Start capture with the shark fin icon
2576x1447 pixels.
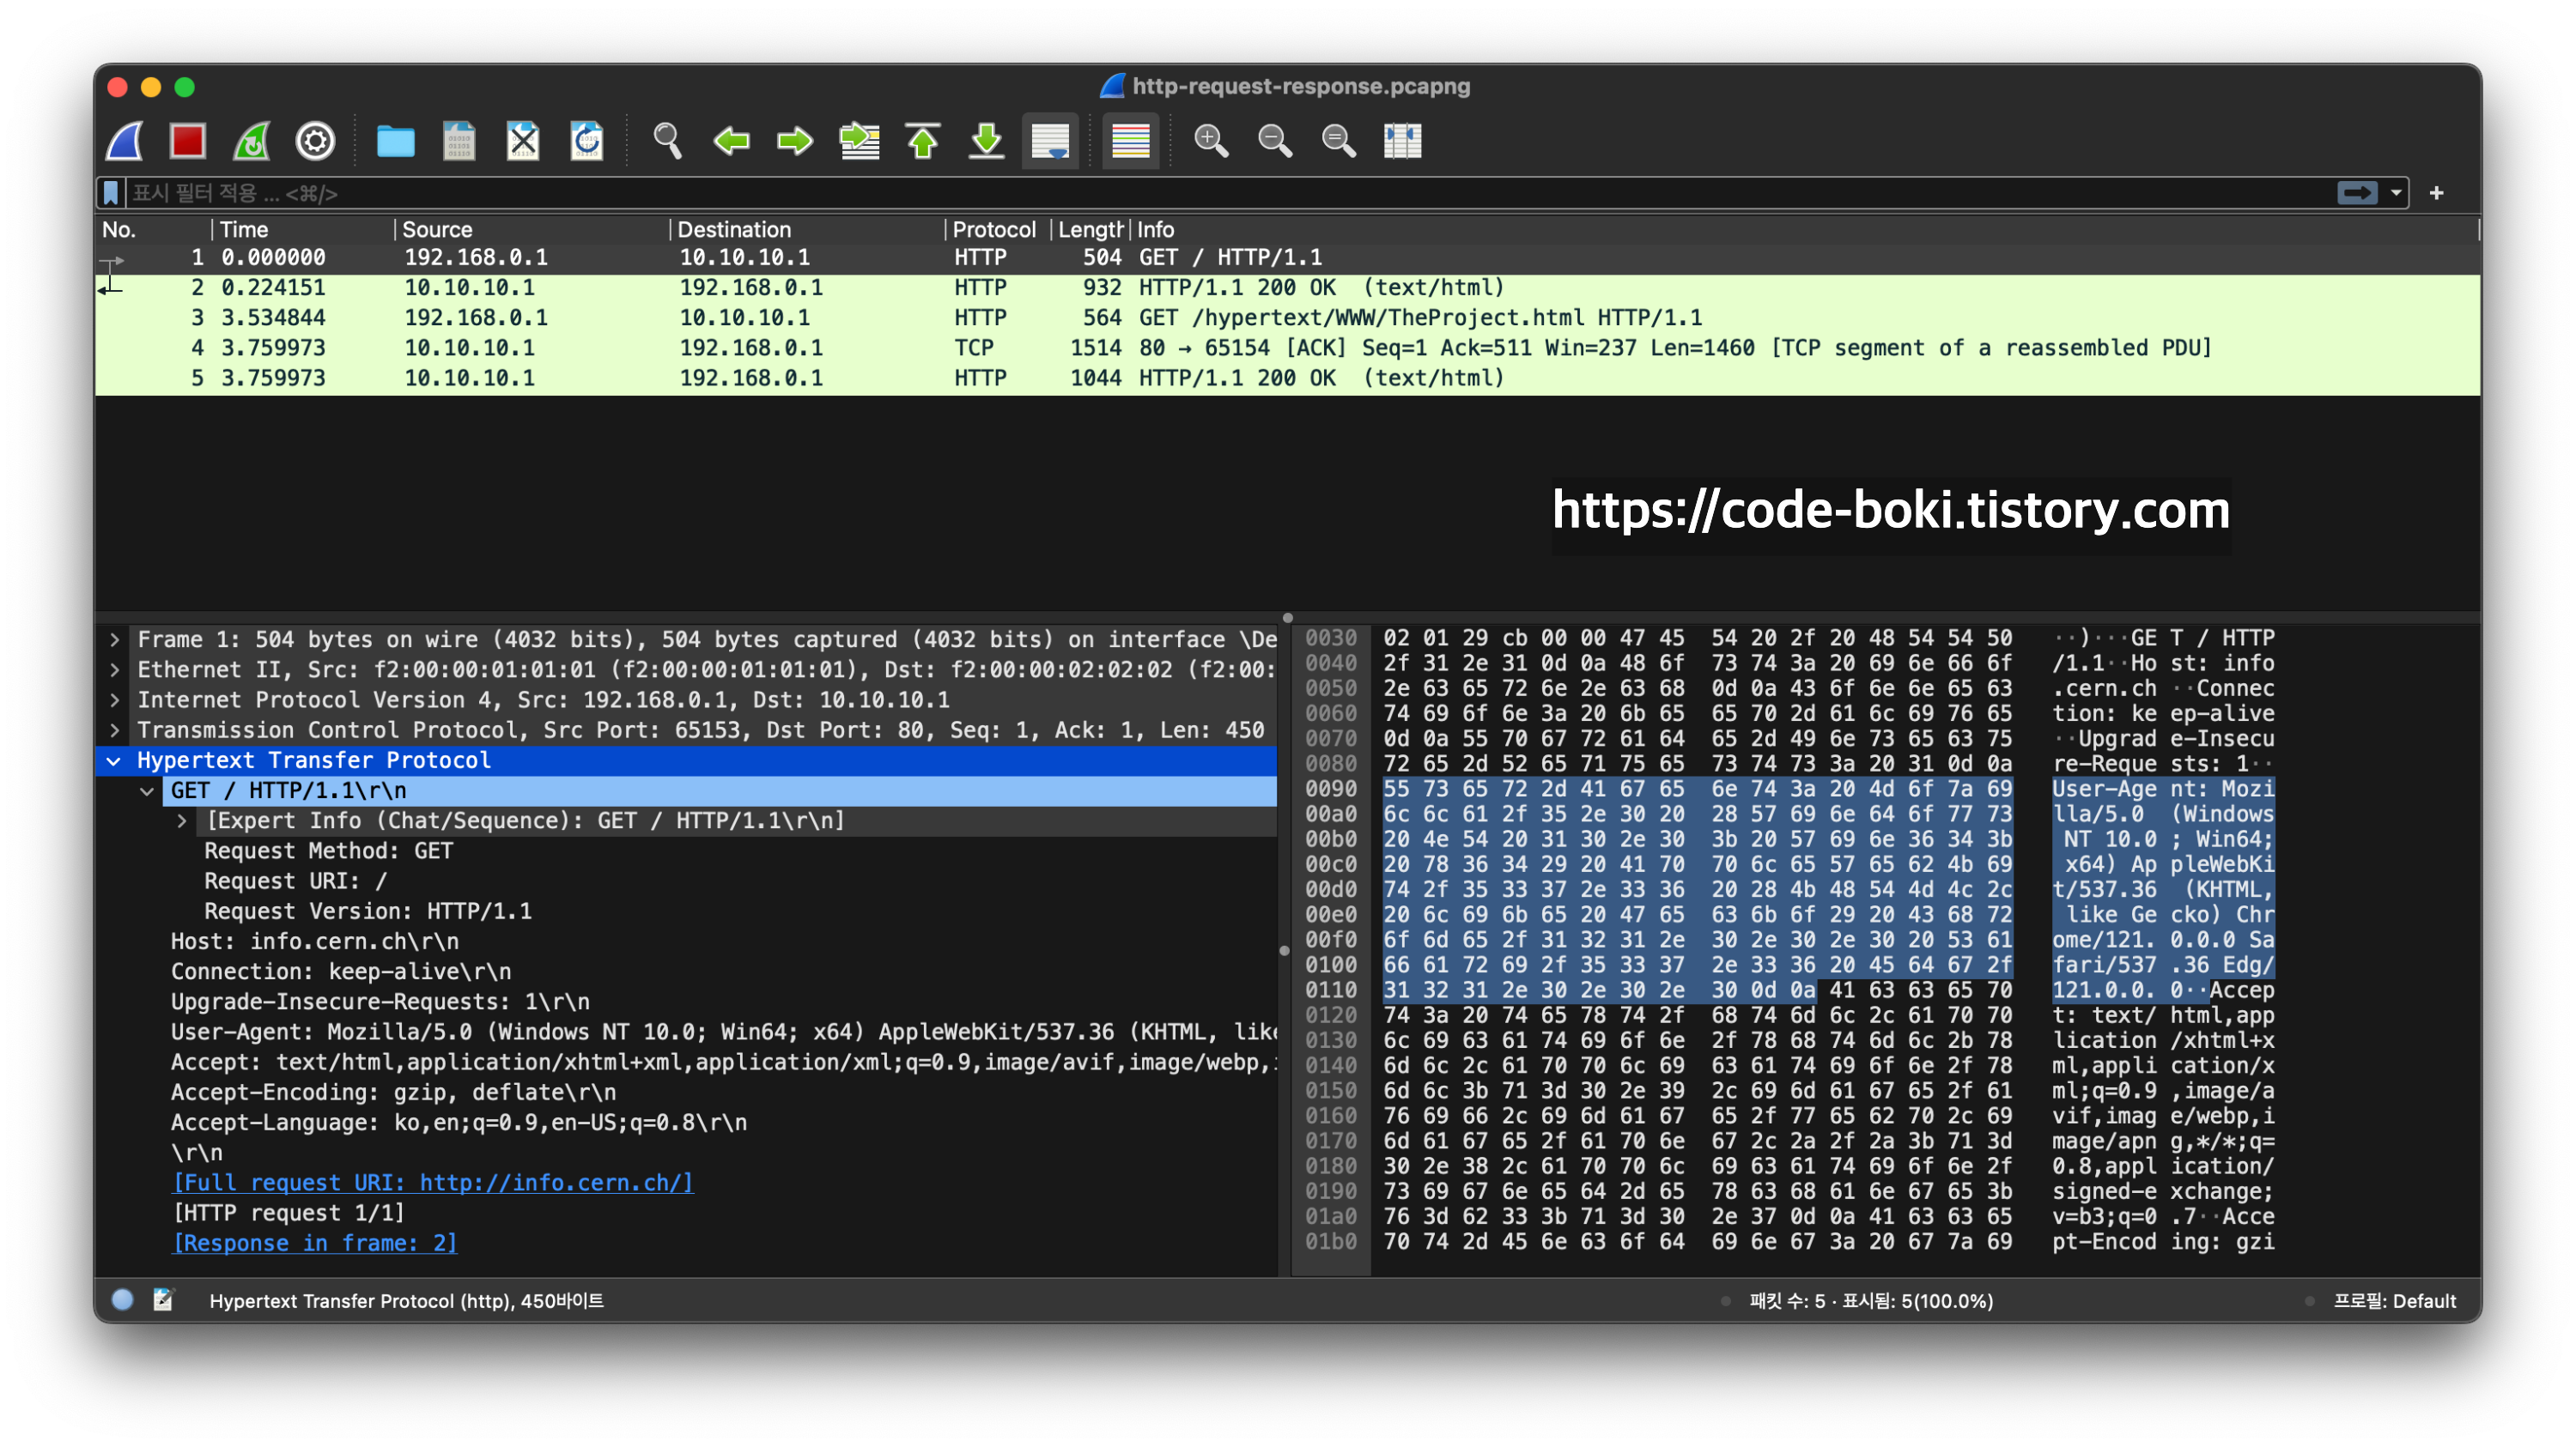click(125, 141)
